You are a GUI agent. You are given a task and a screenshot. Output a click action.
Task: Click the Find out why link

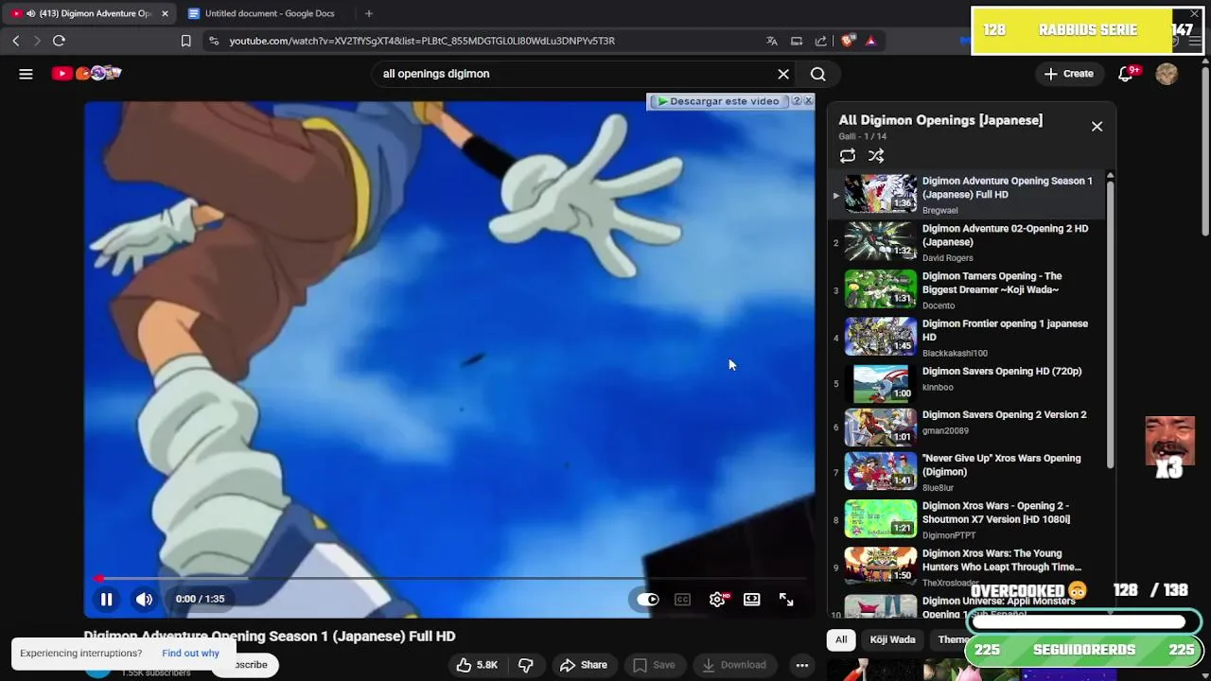(190, 653)
